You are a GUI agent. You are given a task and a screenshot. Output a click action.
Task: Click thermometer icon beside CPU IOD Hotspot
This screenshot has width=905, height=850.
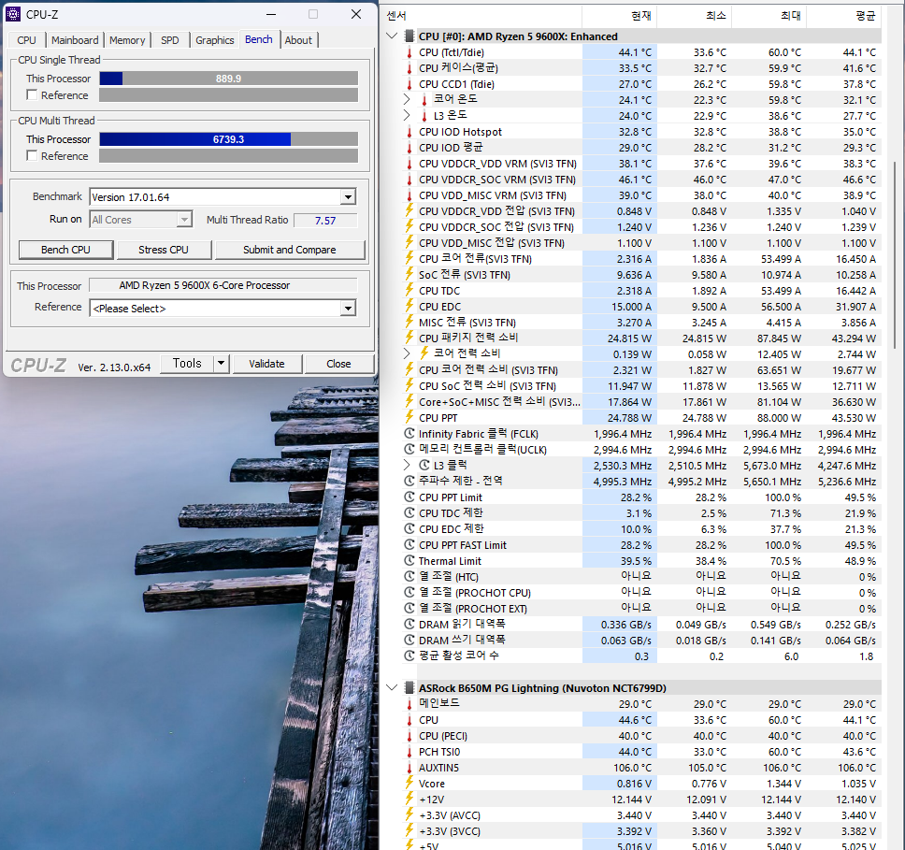pyautogui.click(x=409, y=132)
